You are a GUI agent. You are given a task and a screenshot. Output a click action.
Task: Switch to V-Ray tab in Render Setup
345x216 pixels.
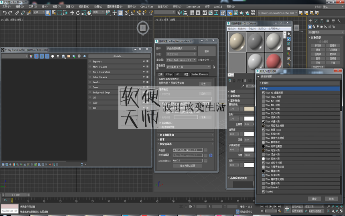(x=169, y=74)
